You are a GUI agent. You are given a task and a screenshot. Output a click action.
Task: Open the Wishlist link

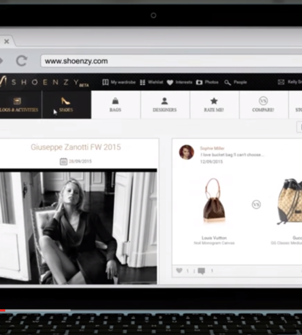coord(155,82)
